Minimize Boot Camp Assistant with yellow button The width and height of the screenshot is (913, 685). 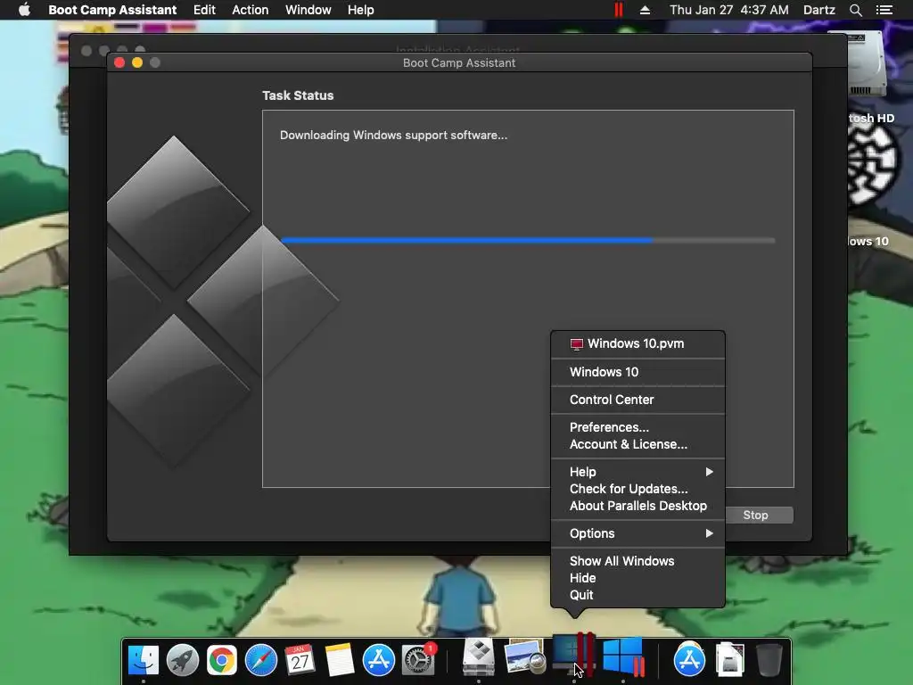coord(137,62)
